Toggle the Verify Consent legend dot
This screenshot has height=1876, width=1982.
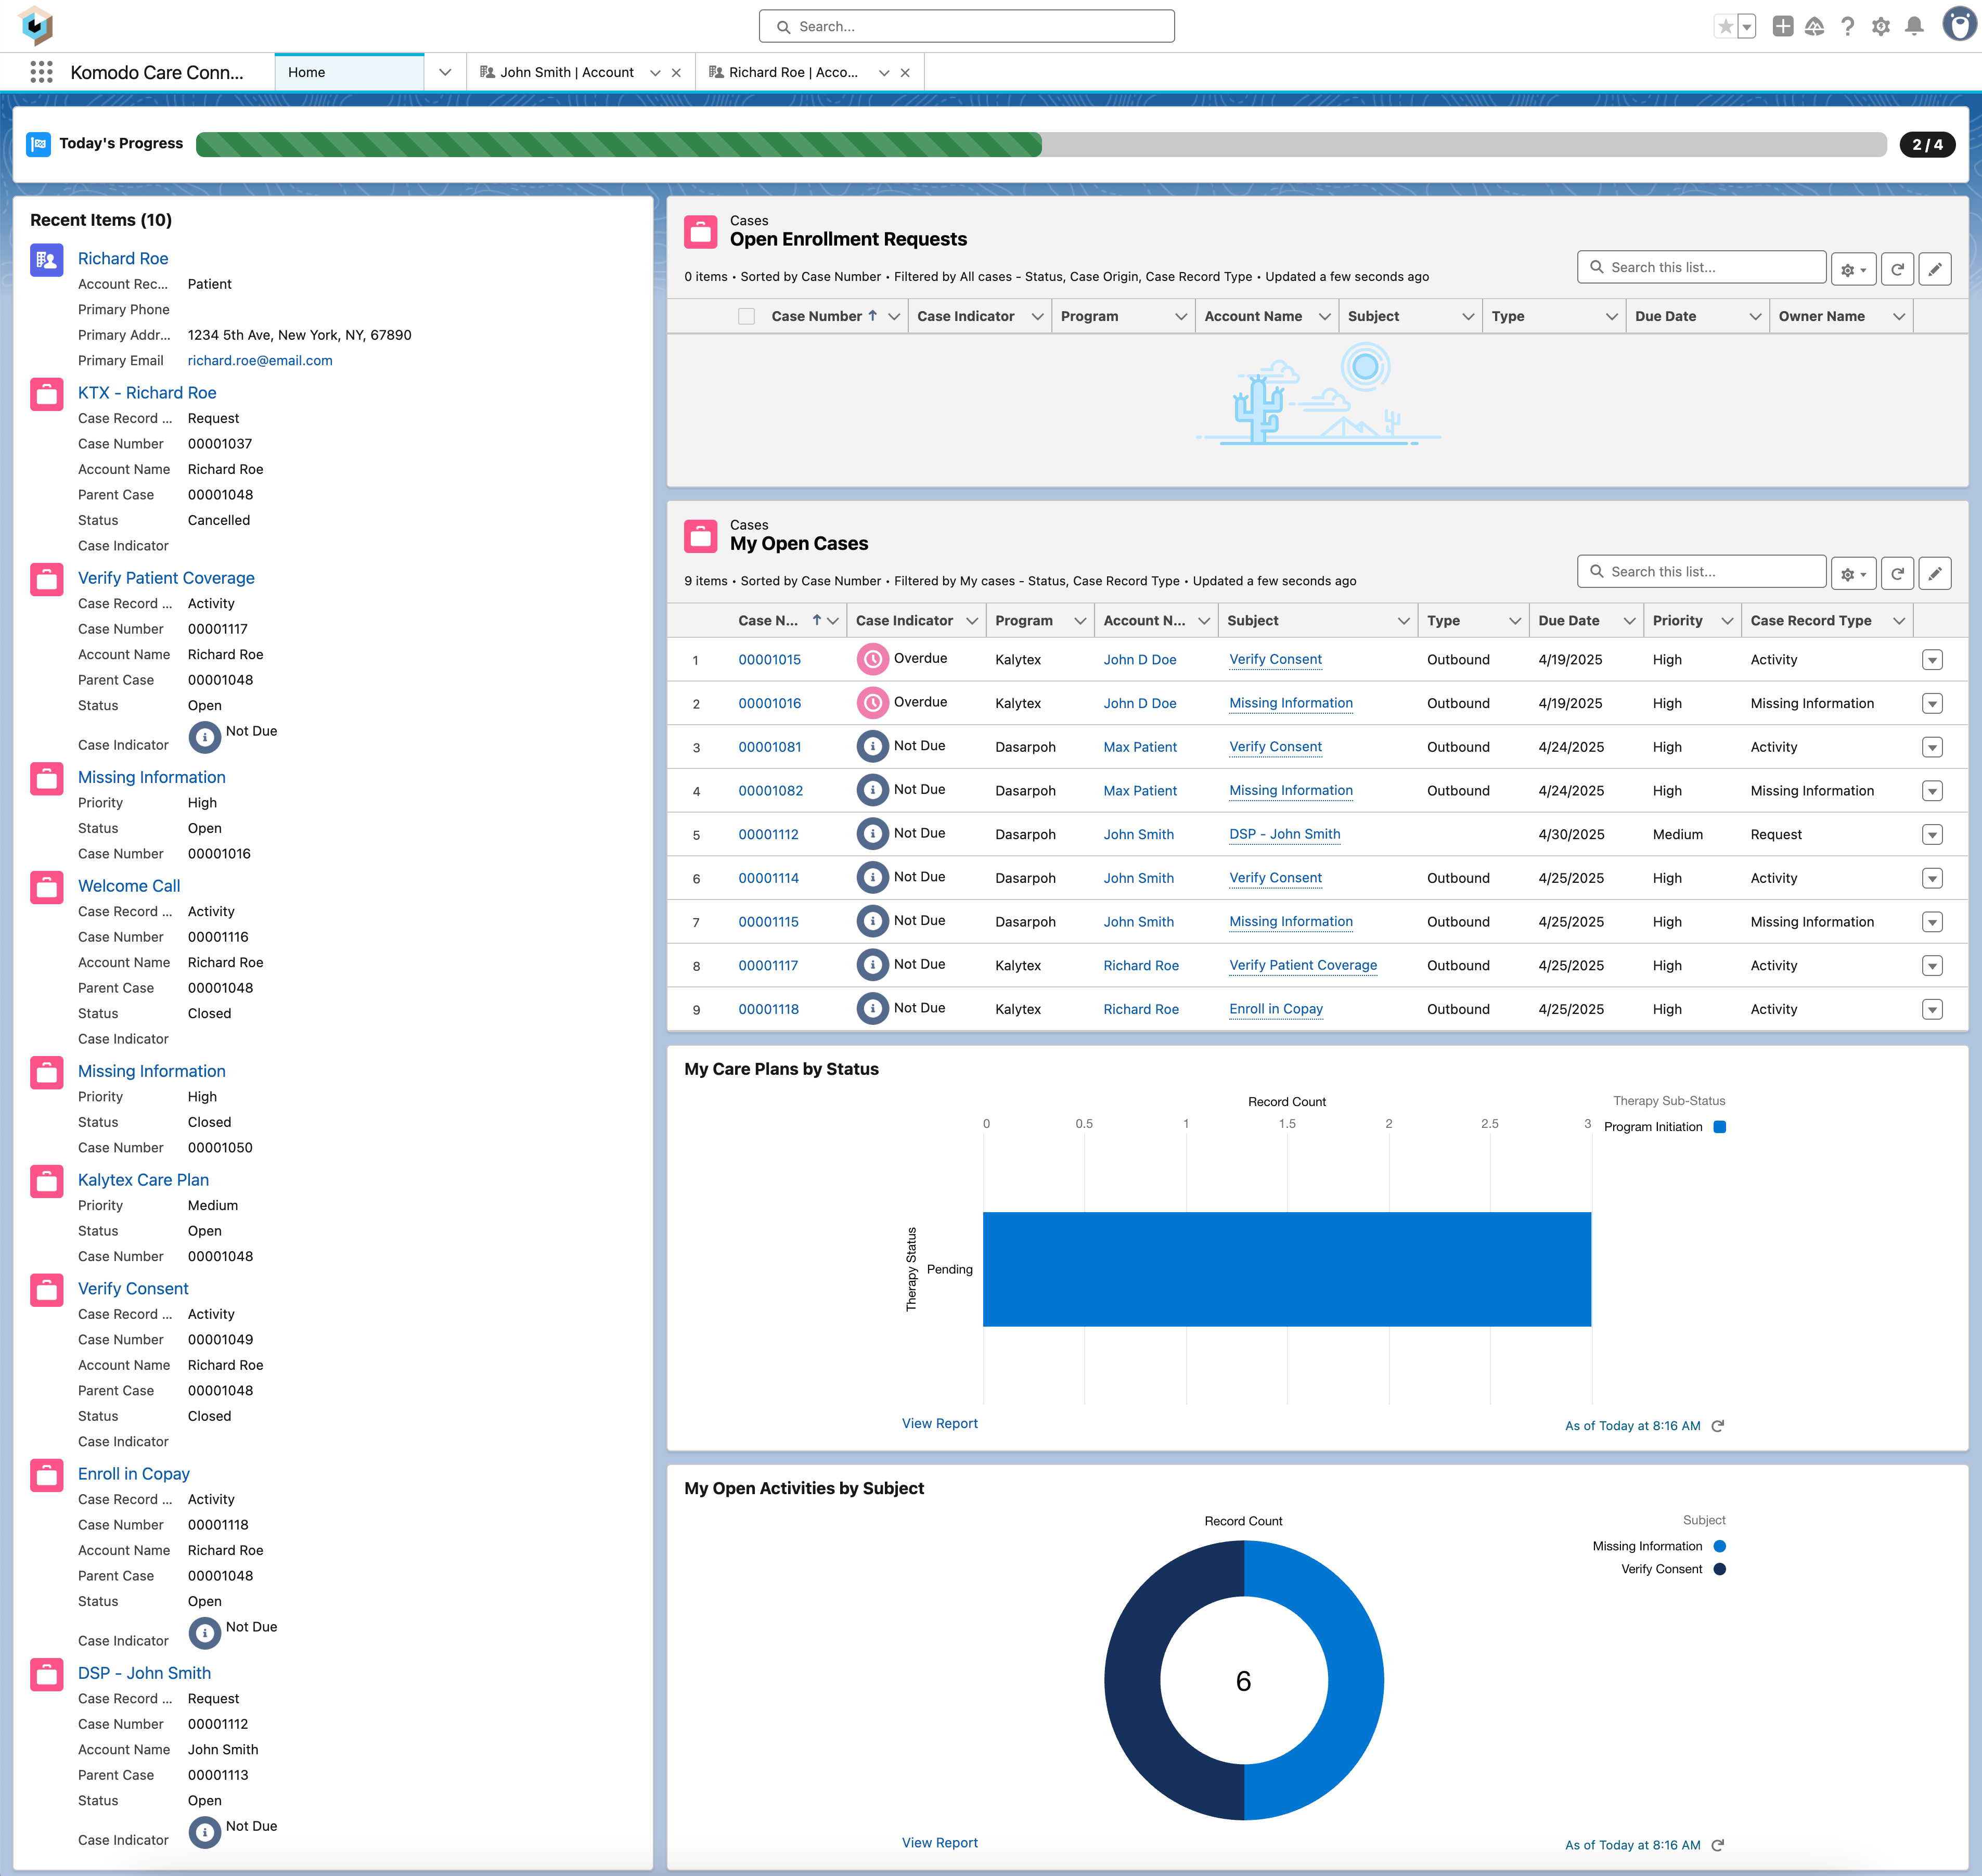coord(1719,1569)
